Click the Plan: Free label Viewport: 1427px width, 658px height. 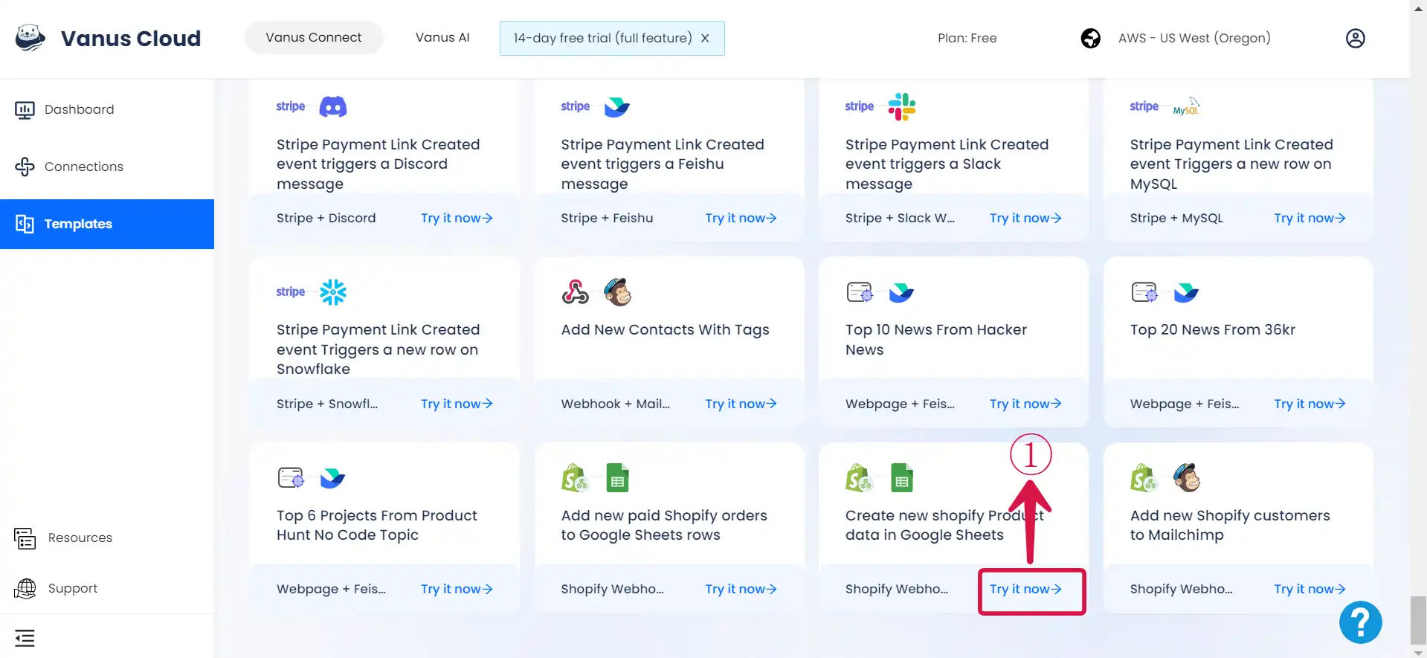click(x=967, y=38)
